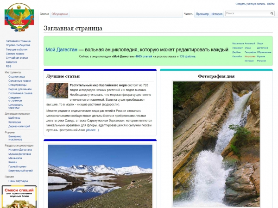Open the snowy mountain lake photo
Screen dimensions: 278x208
click(100, 177)
